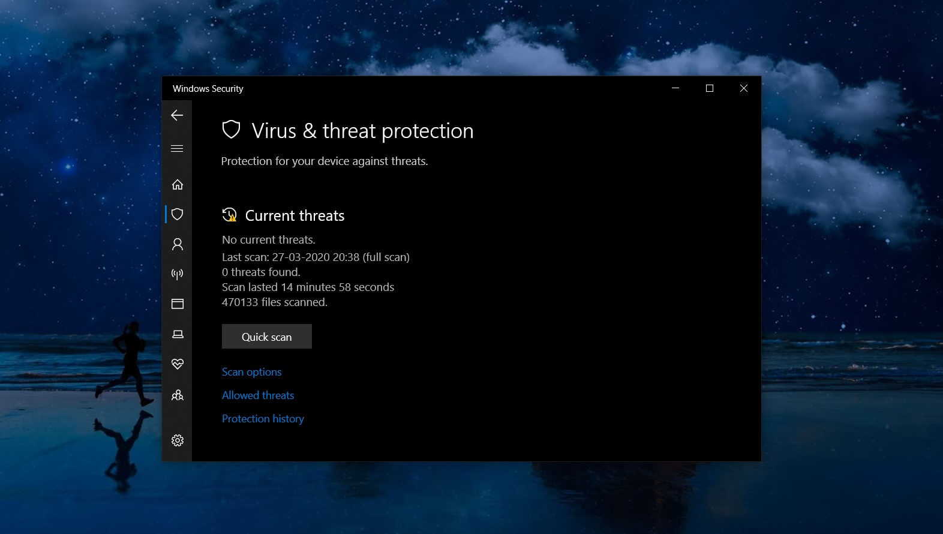Open Firewall & network protection icon
Screen dimensions: 943x534
coord(178,274)
